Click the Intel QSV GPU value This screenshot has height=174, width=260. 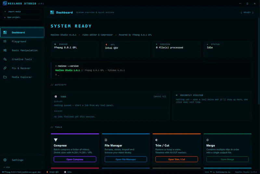pos(111,48)
